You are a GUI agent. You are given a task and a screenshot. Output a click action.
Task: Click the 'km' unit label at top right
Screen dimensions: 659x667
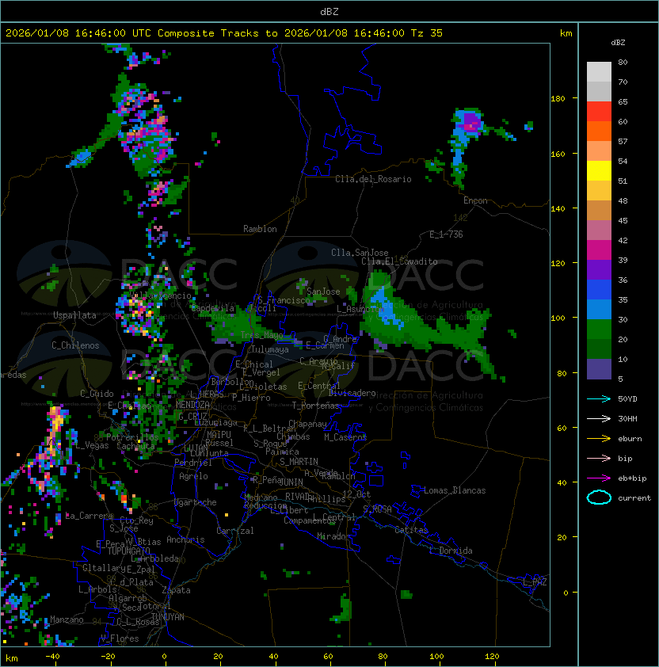point(566,33)
